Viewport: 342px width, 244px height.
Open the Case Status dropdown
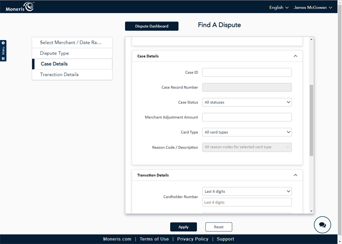click(247, 102)
